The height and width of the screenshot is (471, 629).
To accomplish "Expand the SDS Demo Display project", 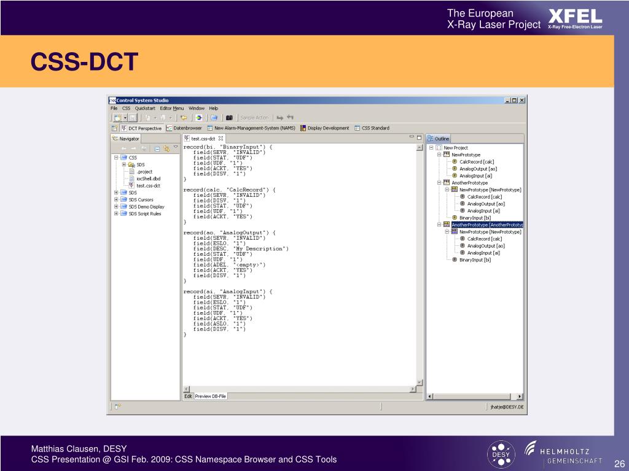I will [116, 207].
